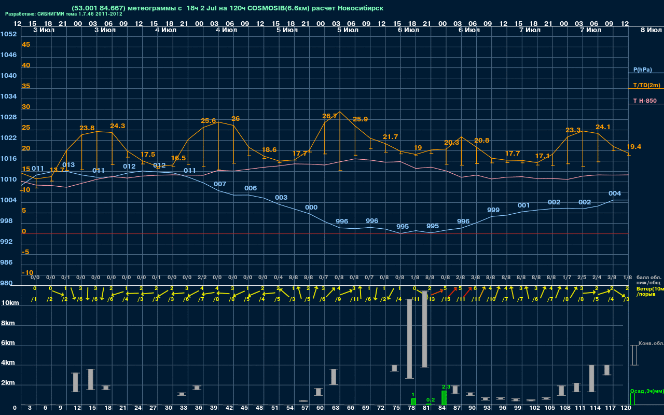Click temperature peak value 26.7
The width and height of the screenshot is (664, 415).
click(330, 116)
